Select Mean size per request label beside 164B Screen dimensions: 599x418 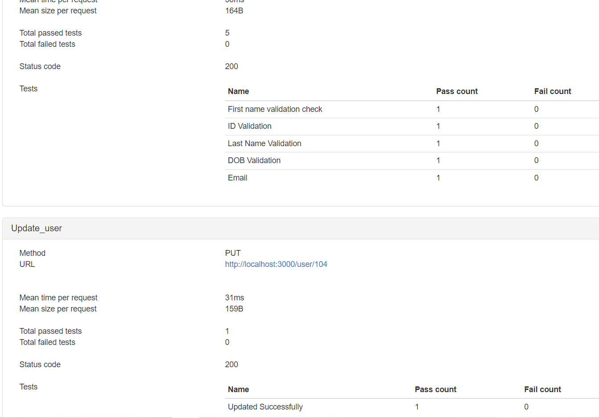(58, 11)
